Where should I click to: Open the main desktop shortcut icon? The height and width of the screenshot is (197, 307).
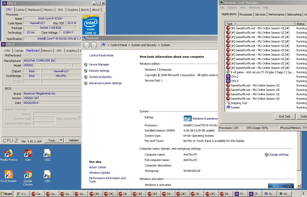coord(28,155)
